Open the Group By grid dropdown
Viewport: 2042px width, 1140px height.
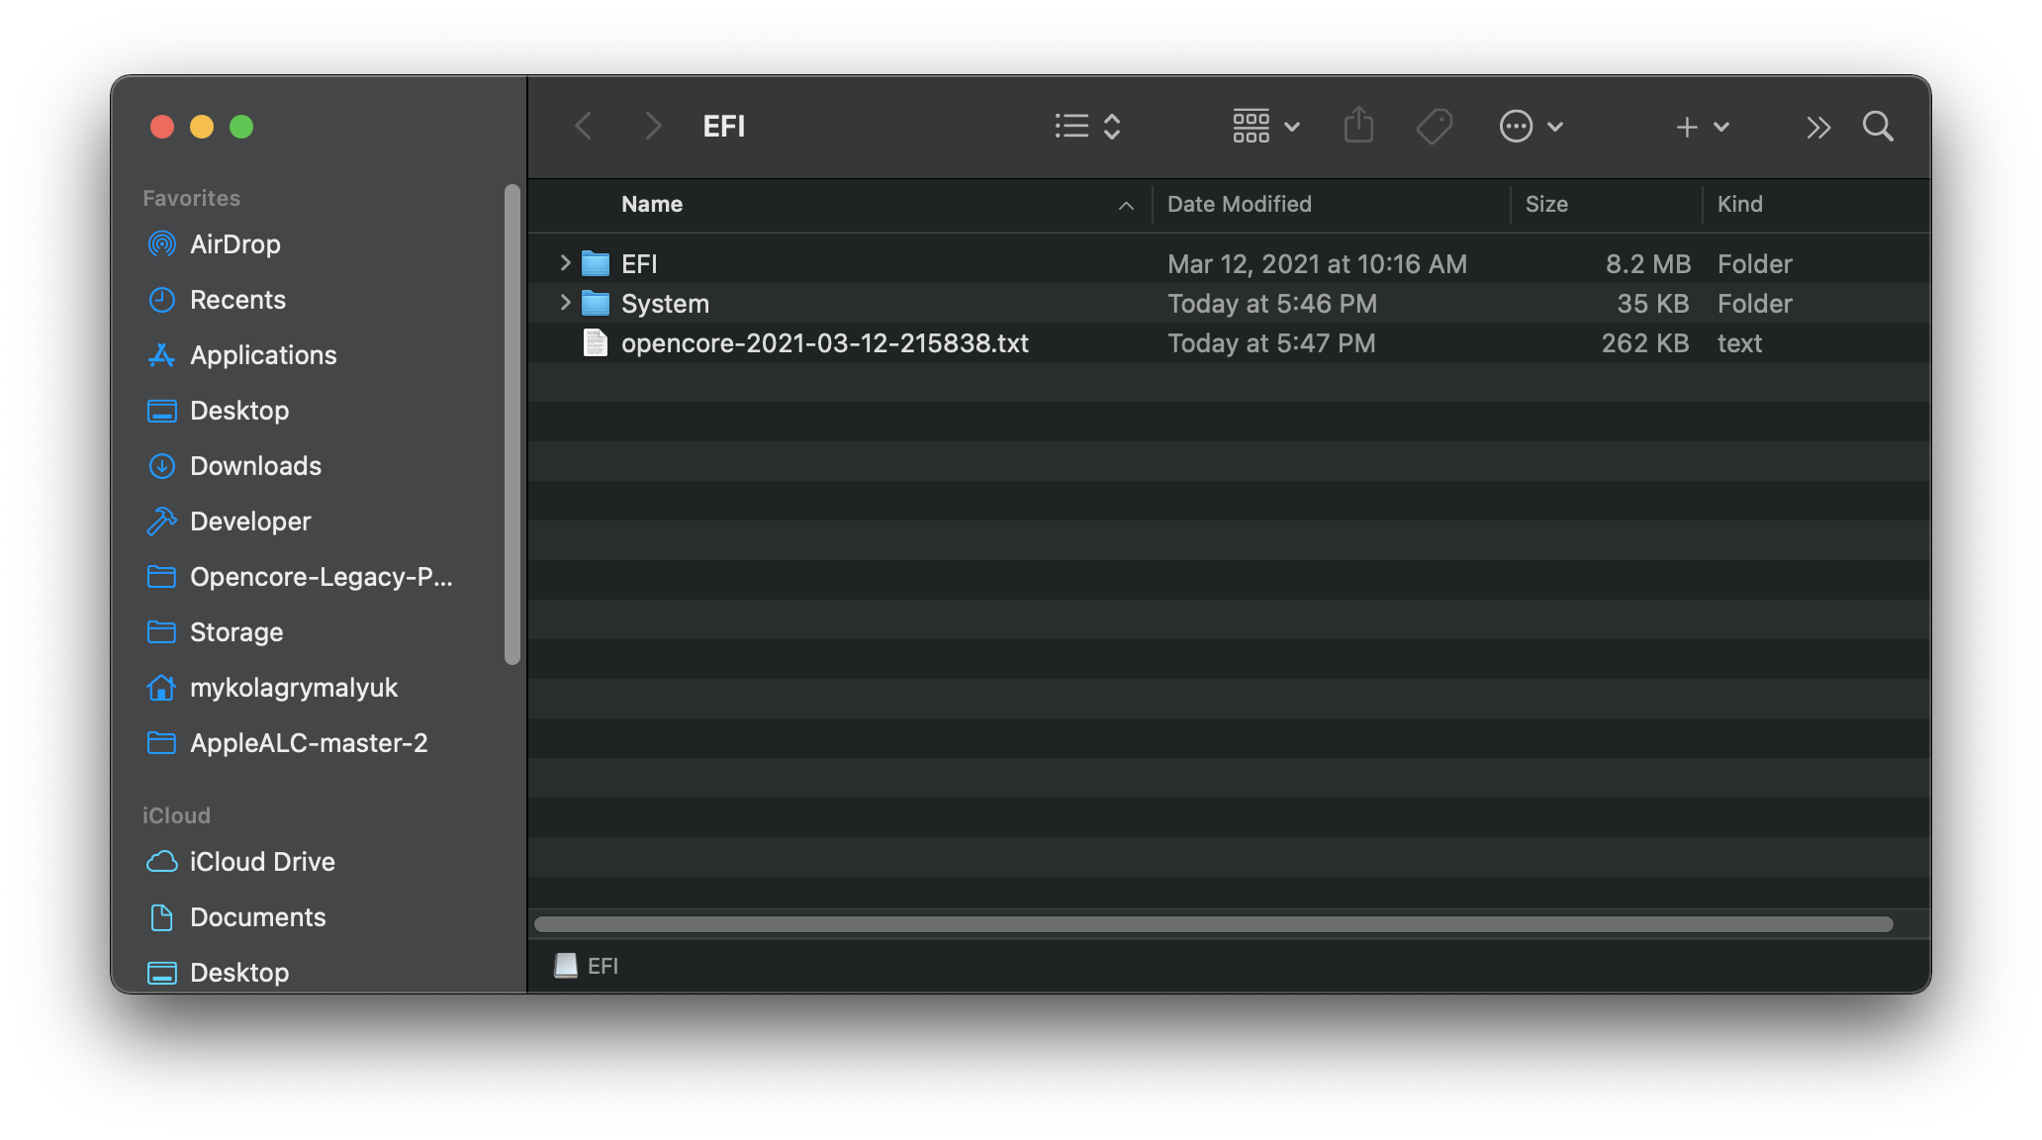[x=1265, y=126]
